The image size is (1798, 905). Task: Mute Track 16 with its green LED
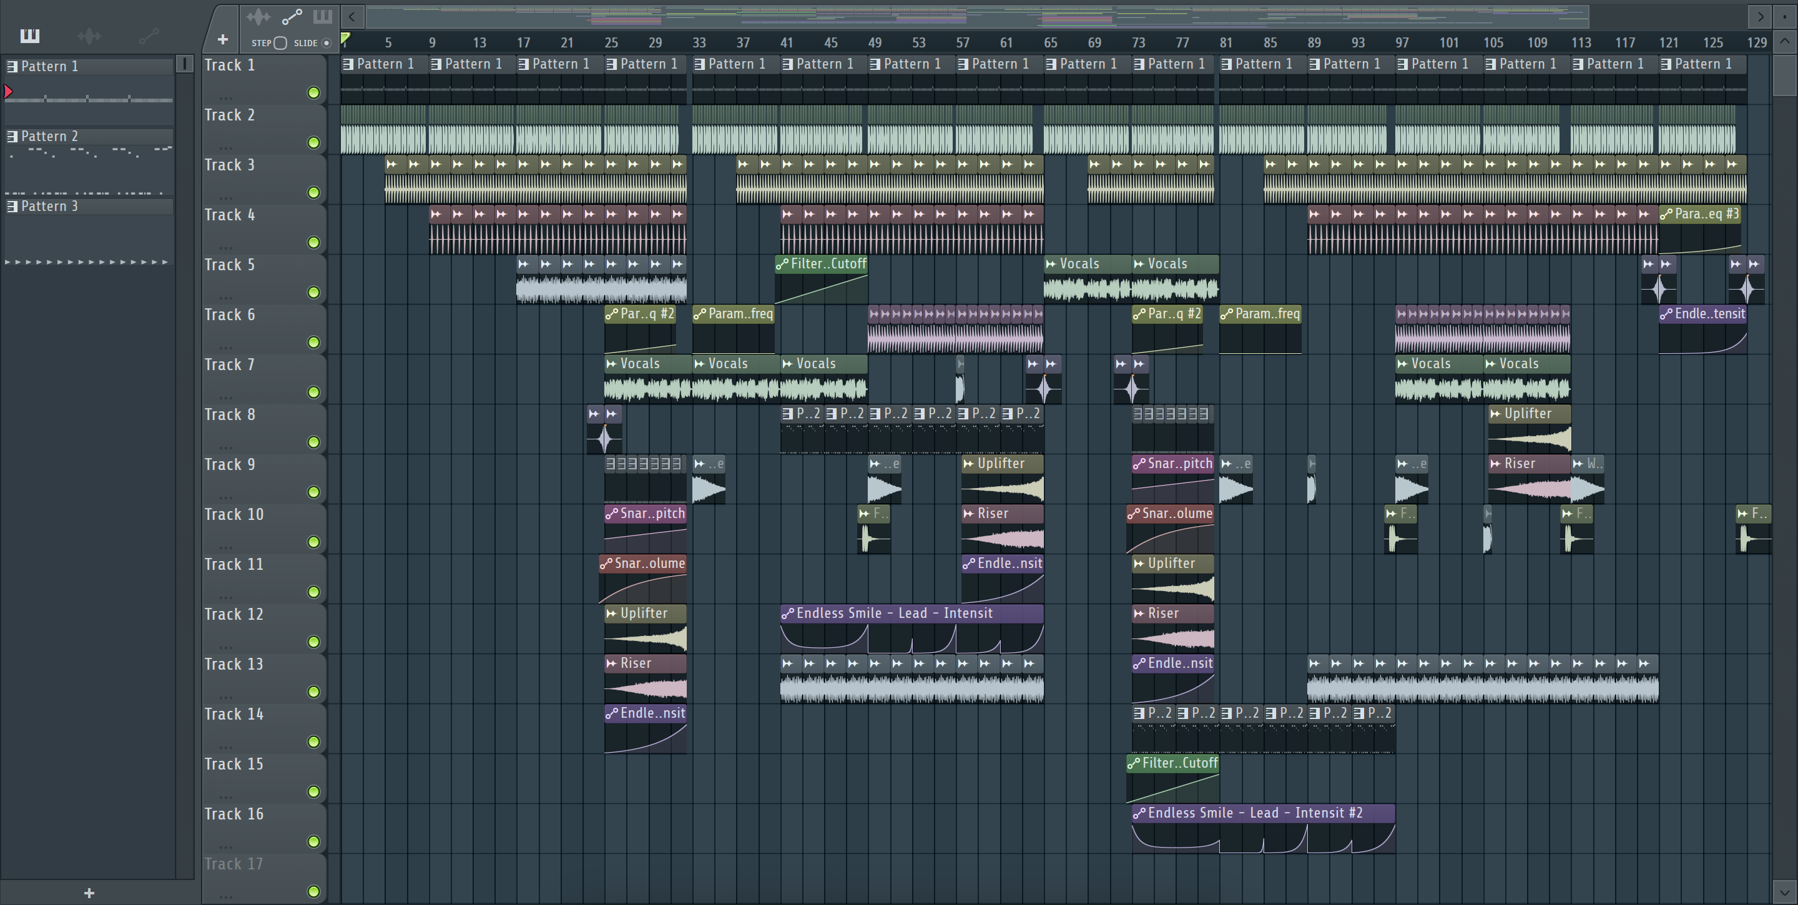coord(314,841)
